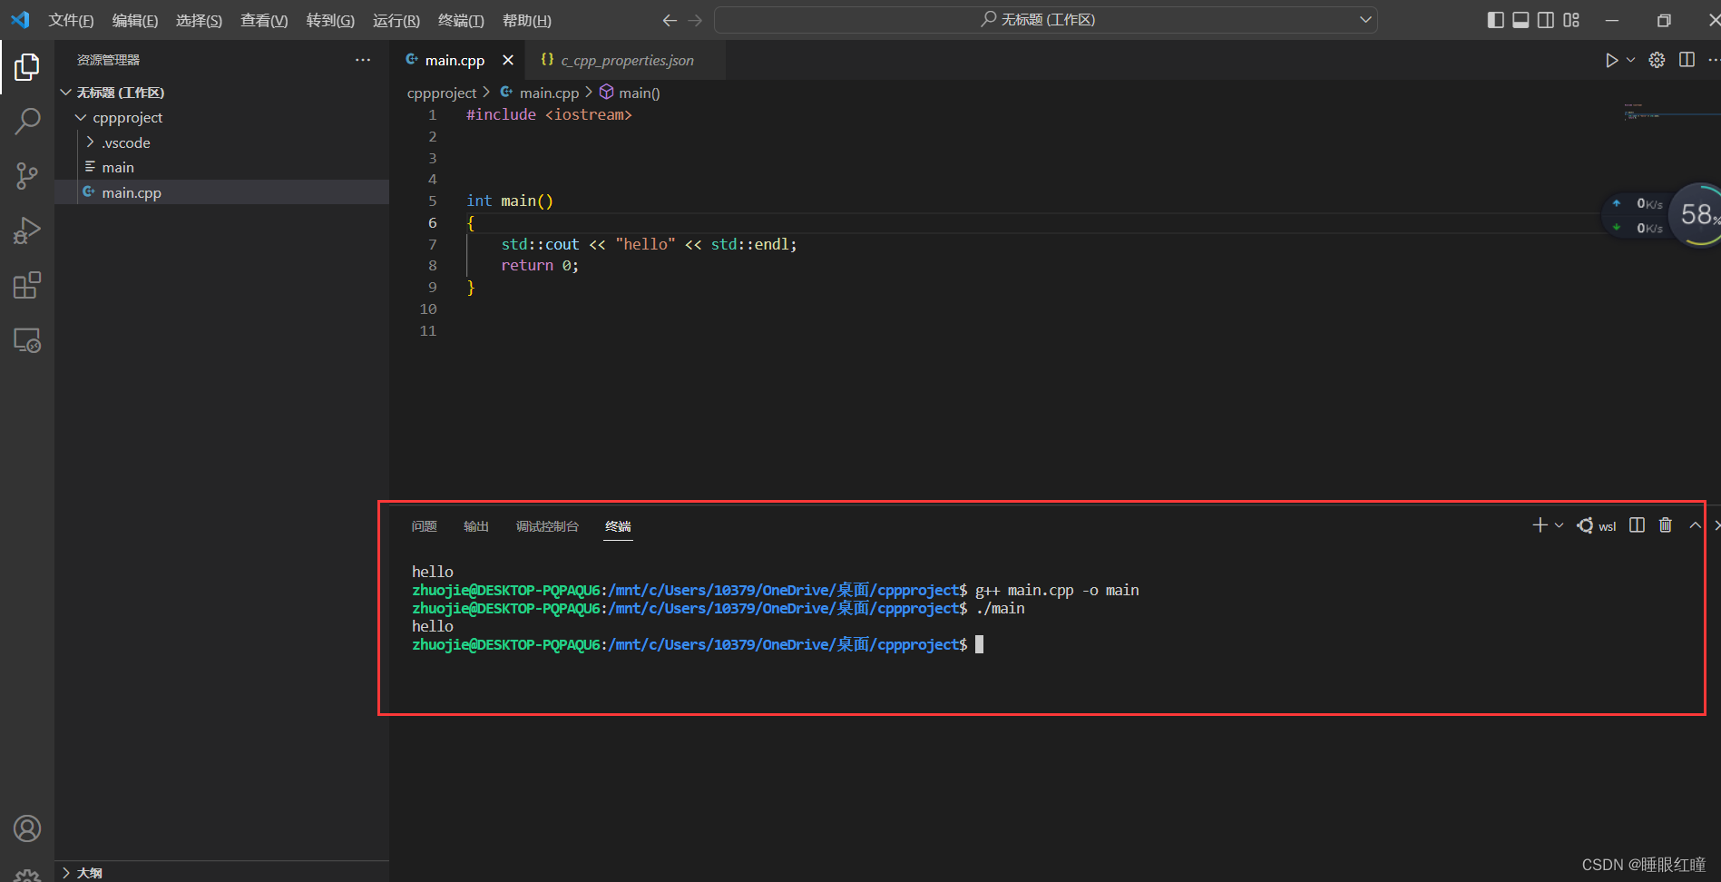Toggle secondary sidebar layout icon
1721x882 pixels.
pyautogui.click(x=1546, y=20)
